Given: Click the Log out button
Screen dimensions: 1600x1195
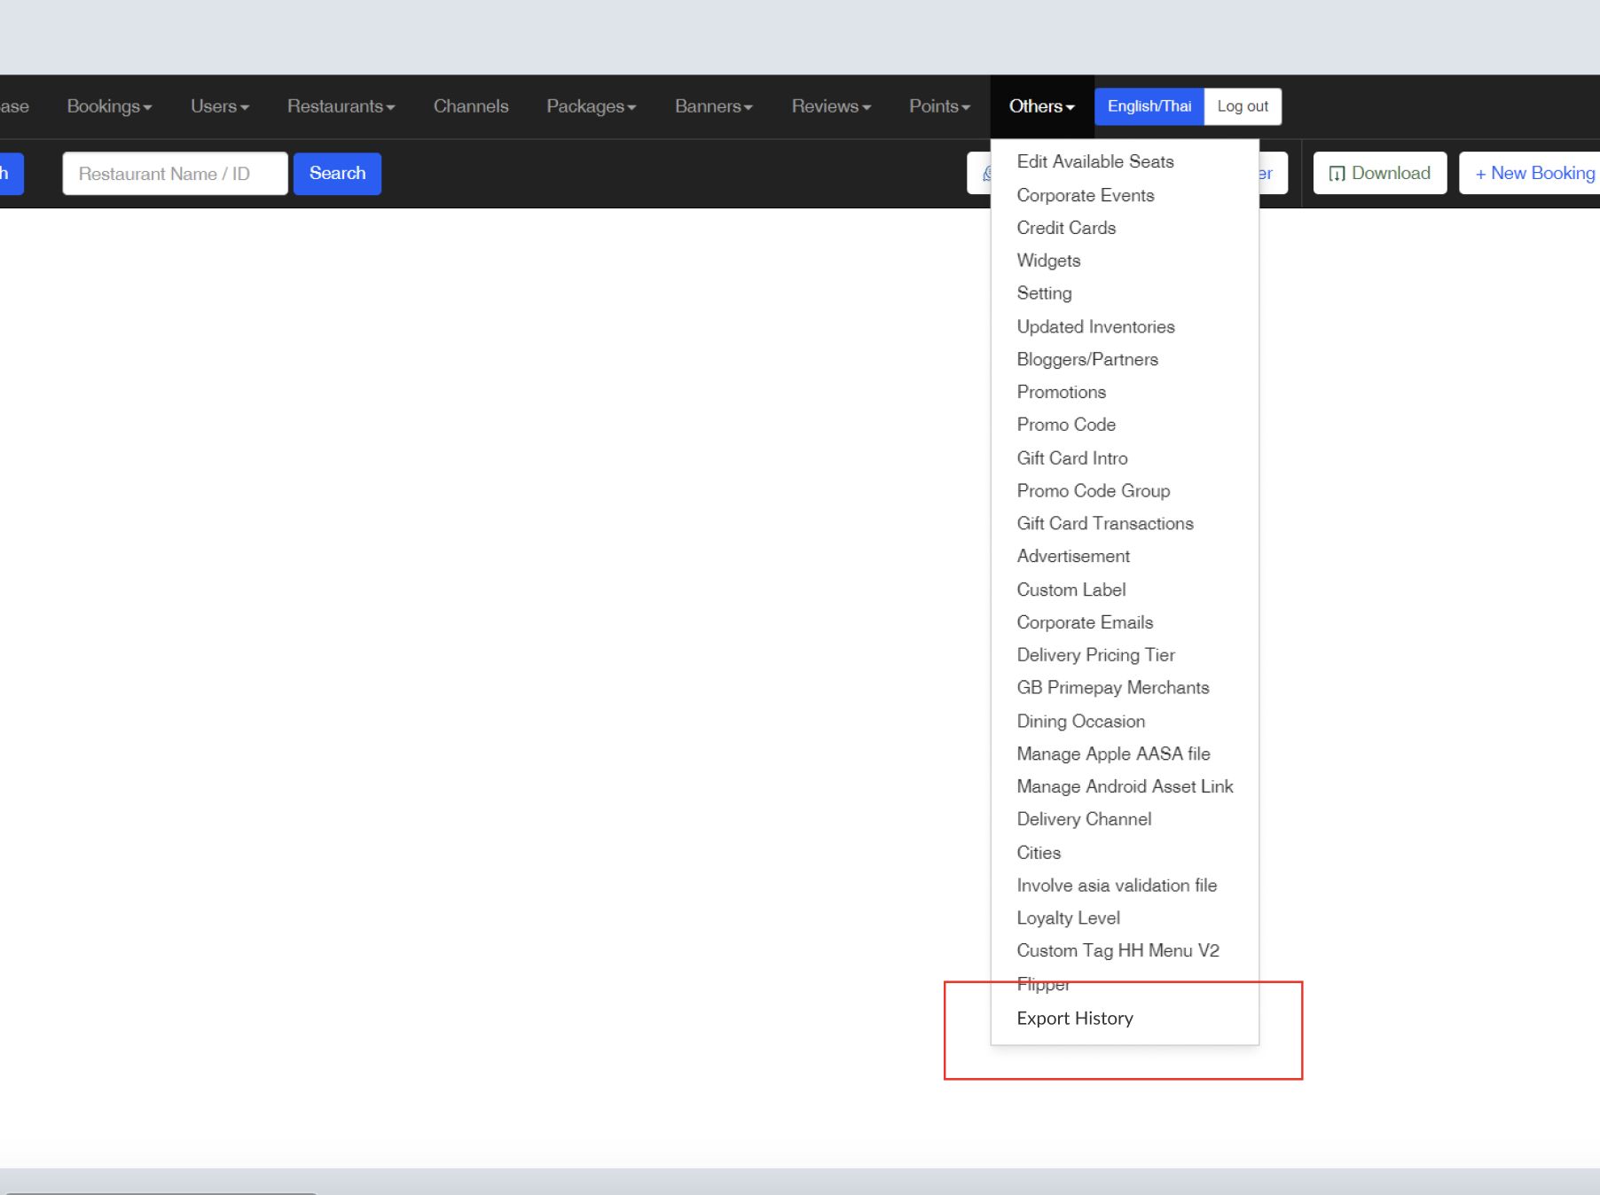Looking at the screenshot, I should click(x=1242, y=106).
